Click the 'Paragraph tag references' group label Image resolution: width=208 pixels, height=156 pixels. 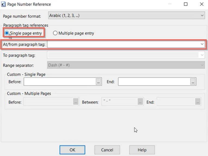click(26, 25)
